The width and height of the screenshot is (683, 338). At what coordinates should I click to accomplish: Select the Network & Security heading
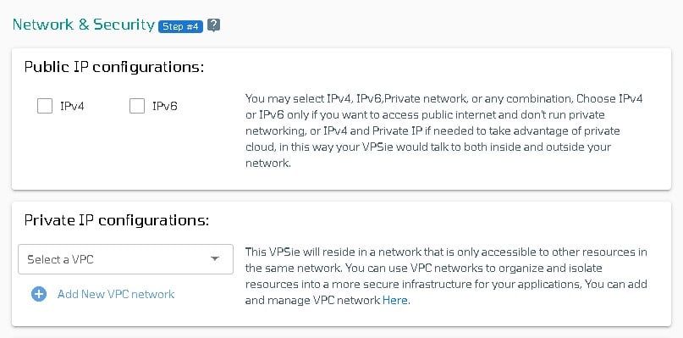click(x=84, y=25)
